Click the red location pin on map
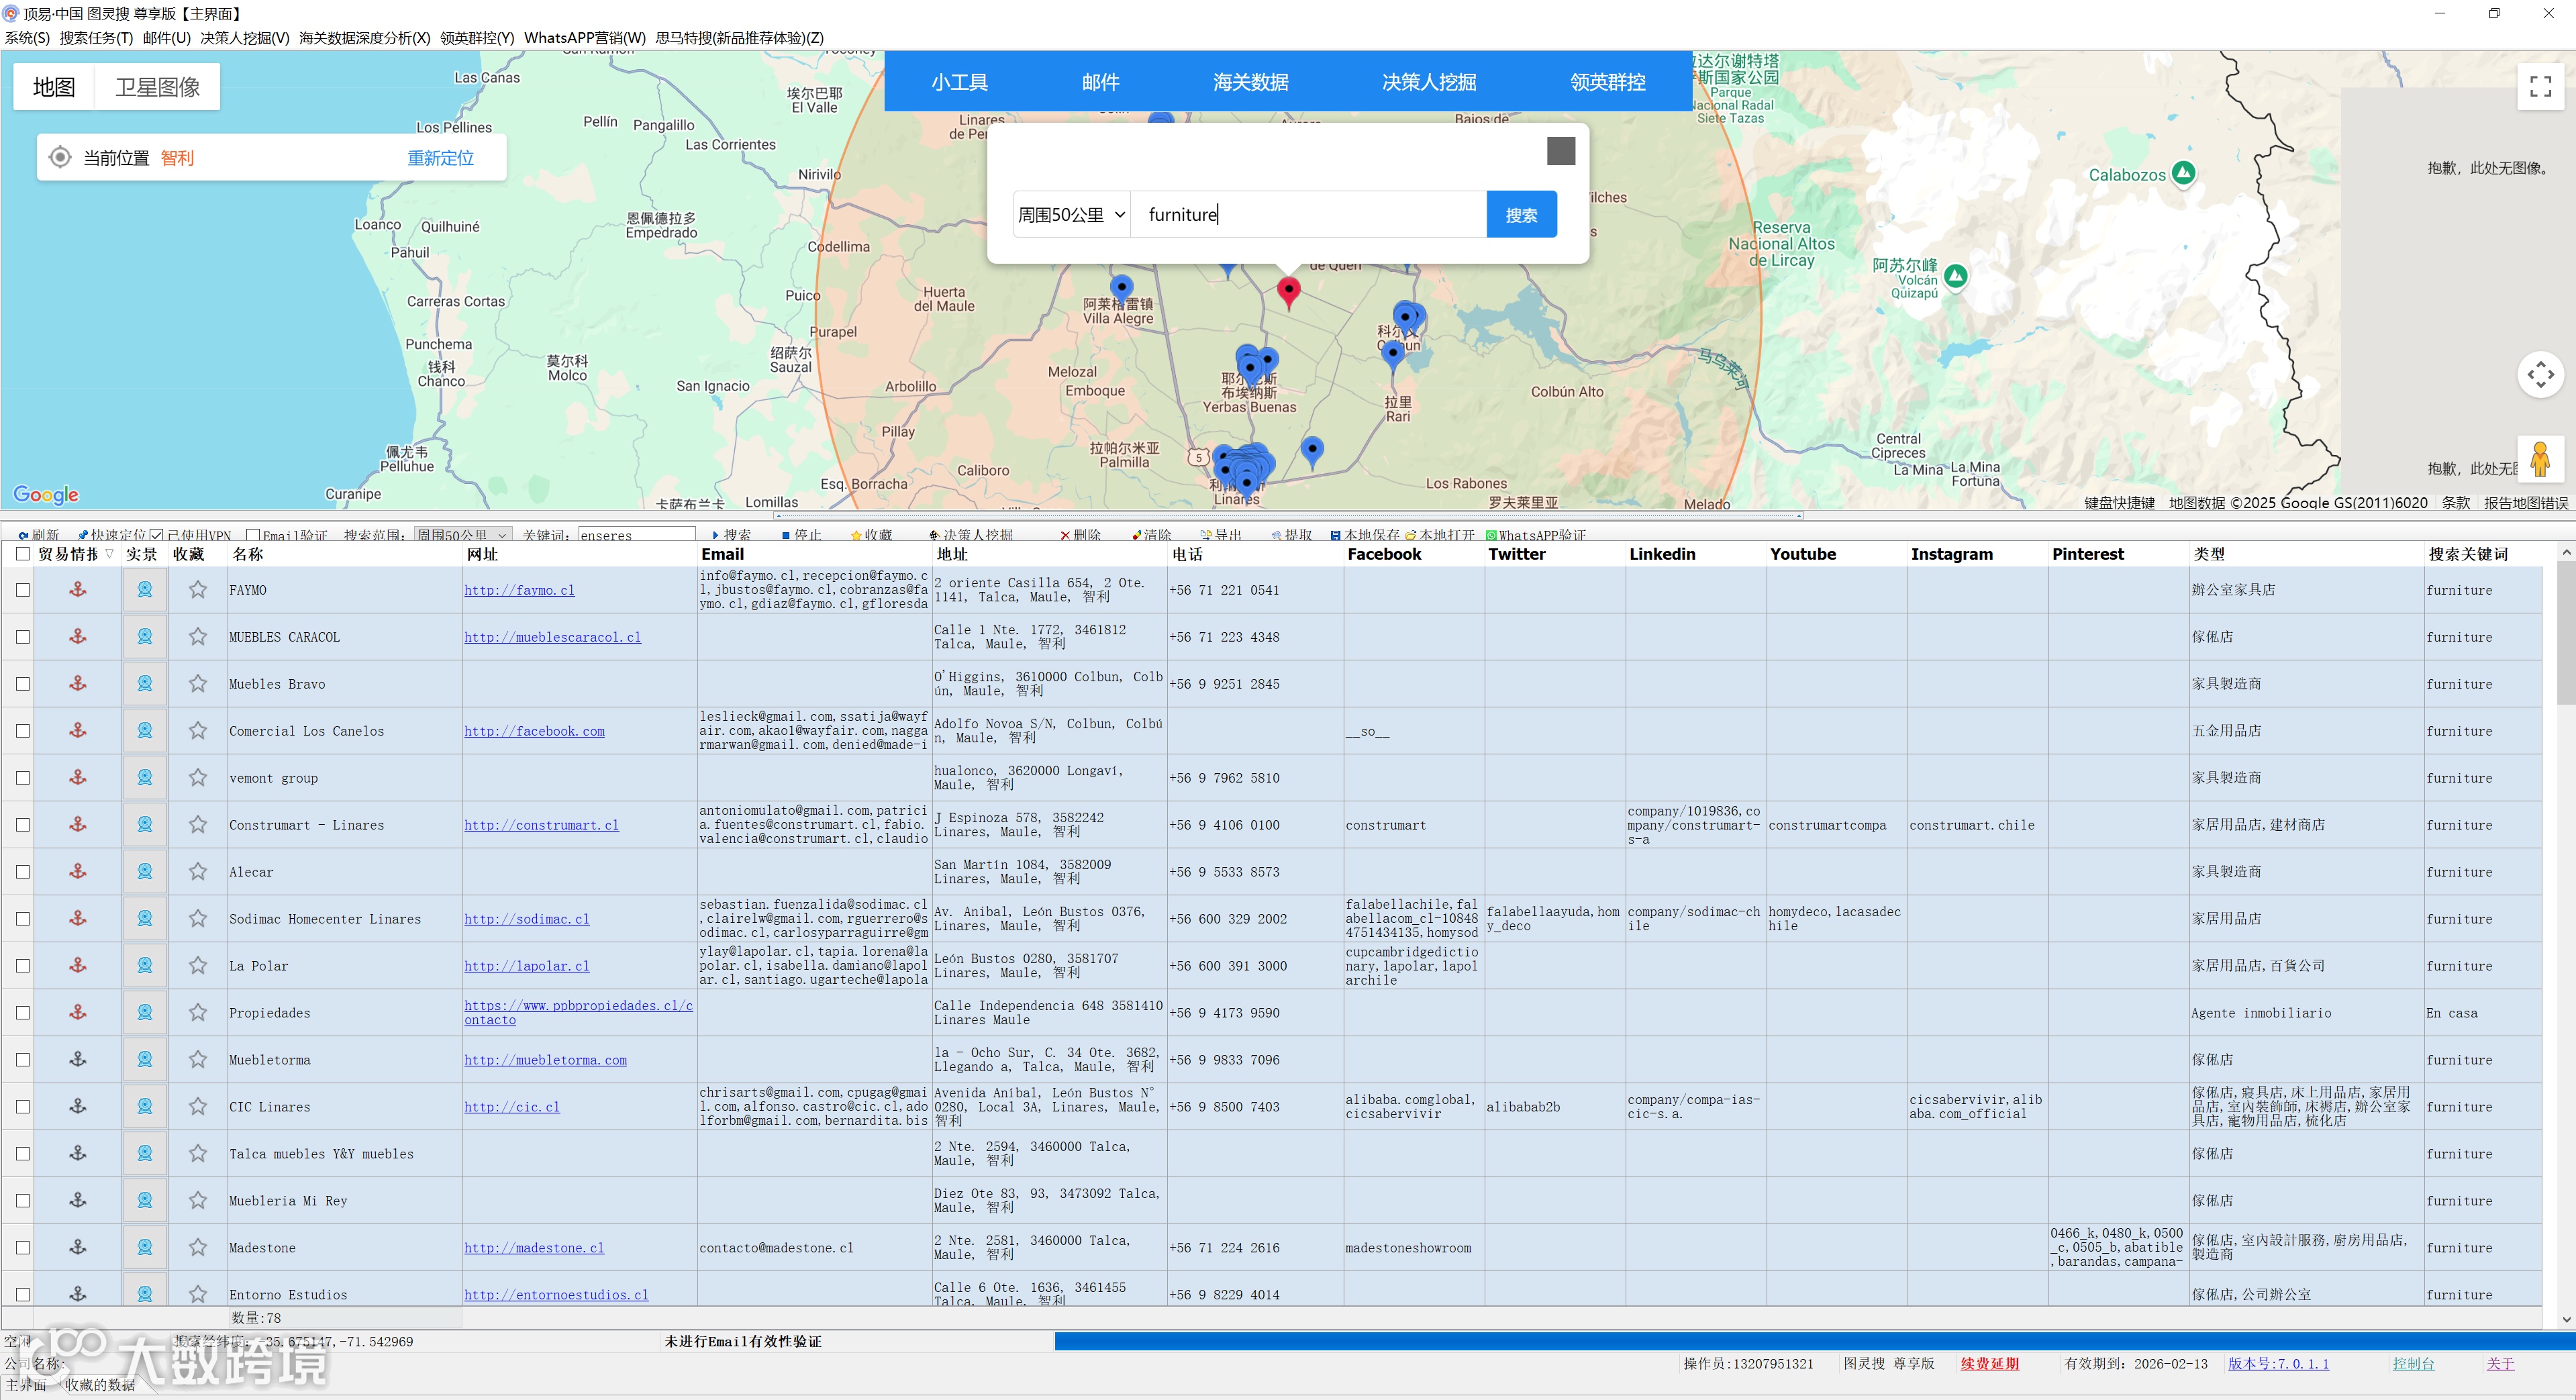The image size is (2576, 1400). click(x=1288, y=291)
